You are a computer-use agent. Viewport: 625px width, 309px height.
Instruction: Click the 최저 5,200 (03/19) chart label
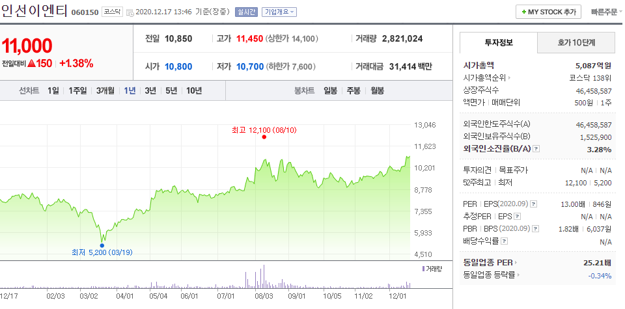[102, 252]
